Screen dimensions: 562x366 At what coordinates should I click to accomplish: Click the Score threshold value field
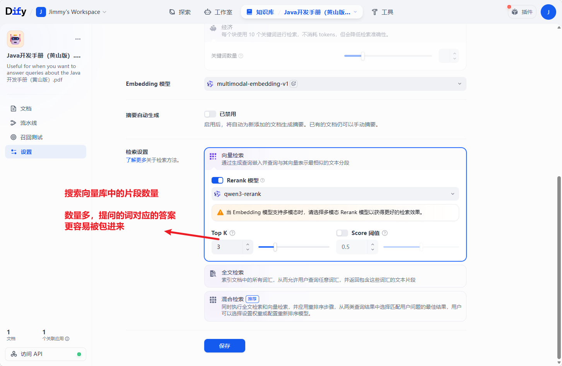click(352, 247)
